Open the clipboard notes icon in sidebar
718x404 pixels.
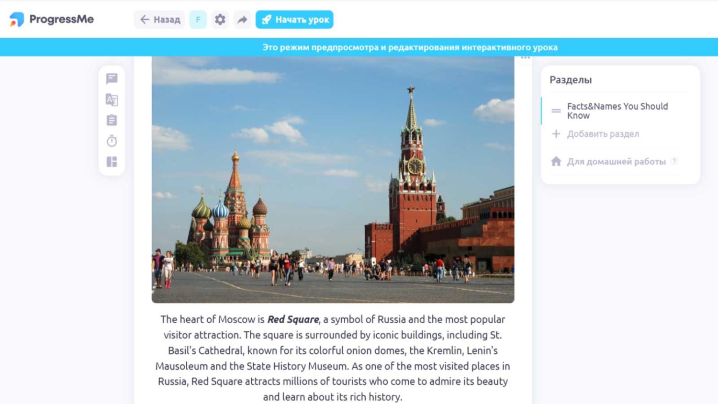point(112,120)
